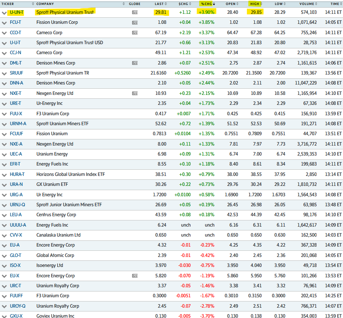
Task: Expand the GLO-T row chevron
Action: tap(4, 256)
